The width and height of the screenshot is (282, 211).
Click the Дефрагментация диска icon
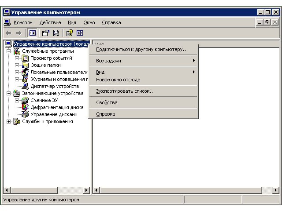click(x=25, y=107)
